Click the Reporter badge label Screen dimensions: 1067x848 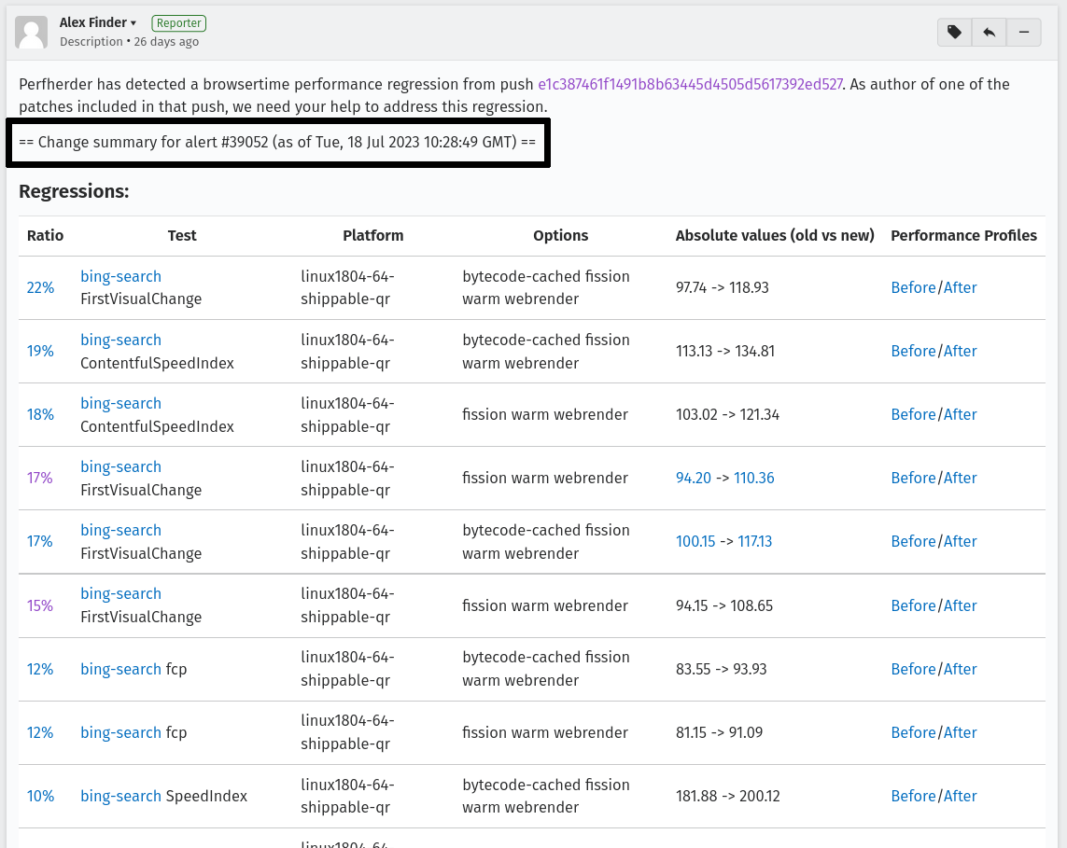pyautogui.click(x=178, y=23)
